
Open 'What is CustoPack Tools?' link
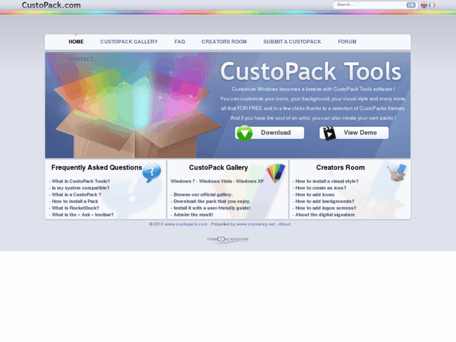coord(81,181)
